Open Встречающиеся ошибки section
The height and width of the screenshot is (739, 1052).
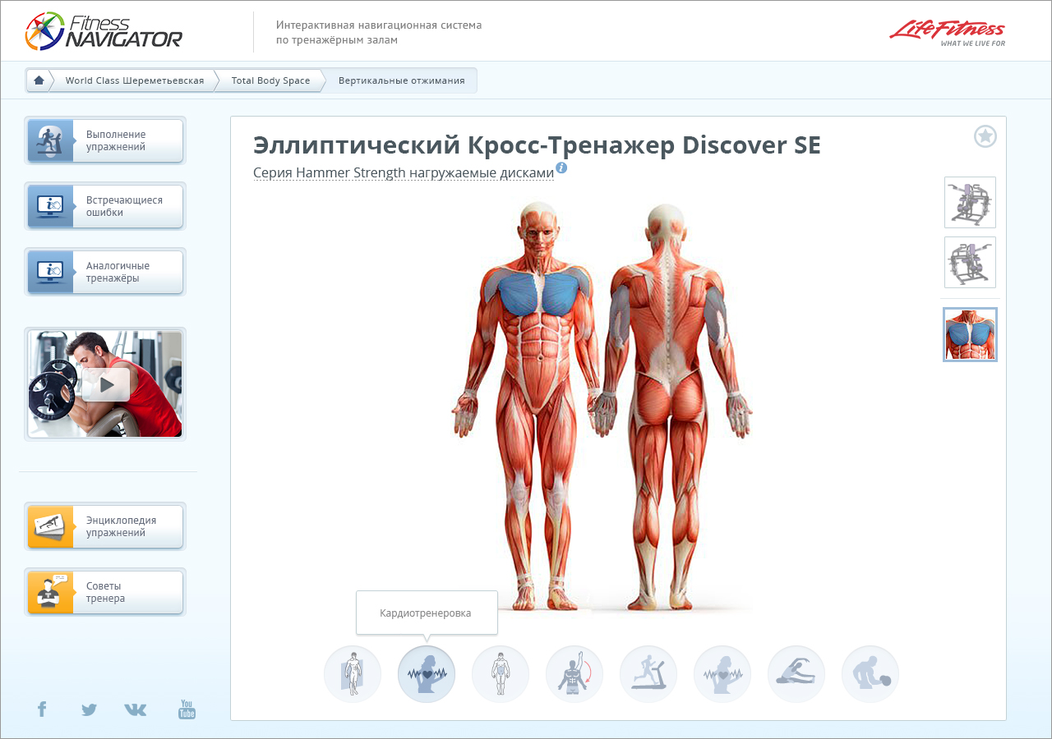(x=105, y=206)
